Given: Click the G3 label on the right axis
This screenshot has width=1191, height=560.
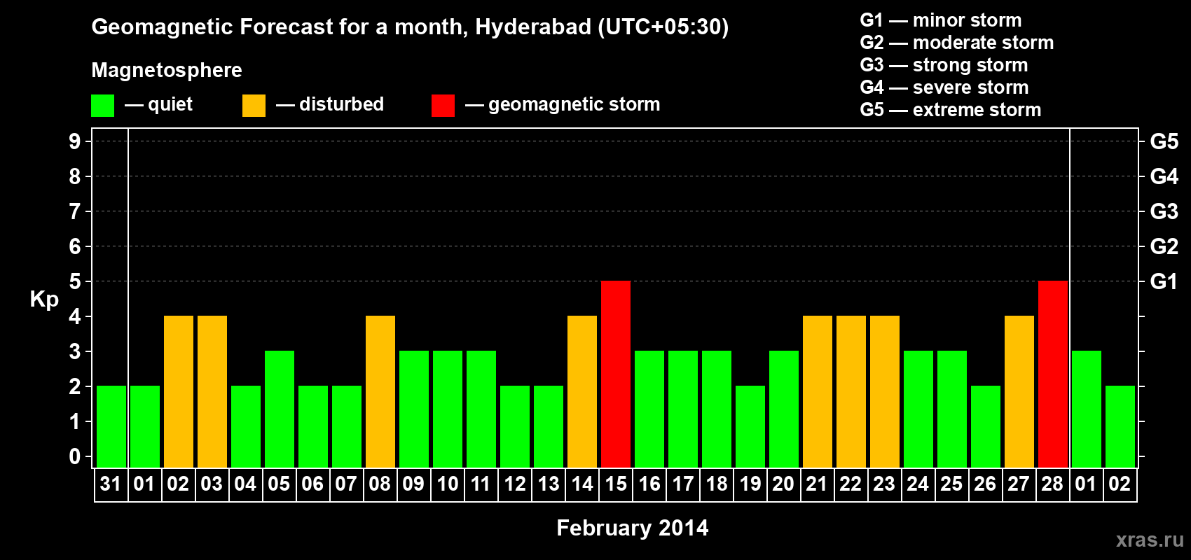Looking at the screenshot, I should 1164,211.
